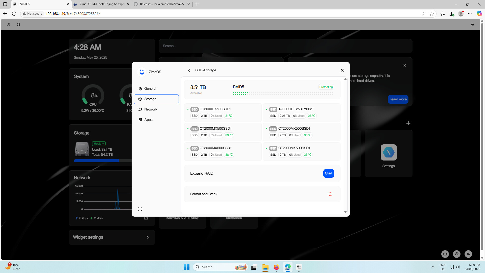The height and width of the screenshot is (273, 485).
Task: Select the Storage menu item
Action: 156,99
